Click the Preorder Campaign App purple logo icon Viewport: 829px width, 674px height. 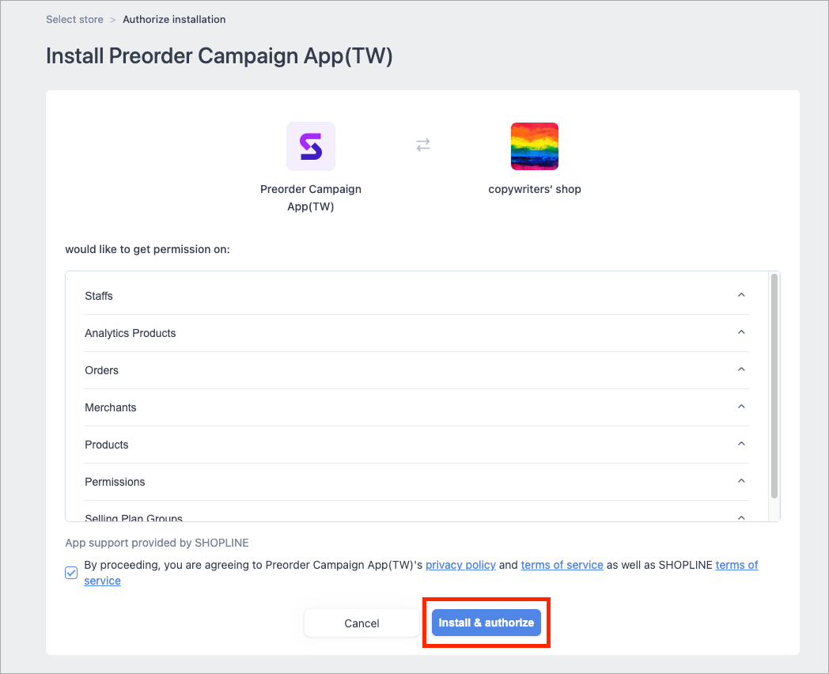click(x=311, y=146)
